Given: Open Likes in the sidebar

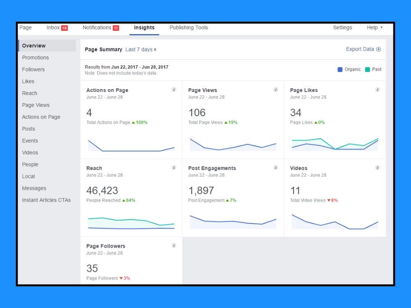Looking at the screenshot, I should (28, 81).
